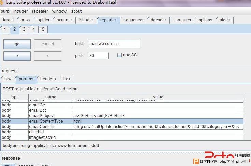Click emailSubject value with ScRipt alert
The image size is (251, 166).
(158, 116)
